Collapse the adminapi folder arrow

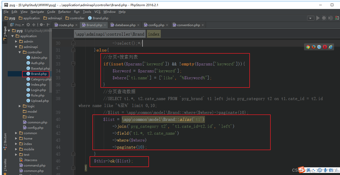pos(16,47)
